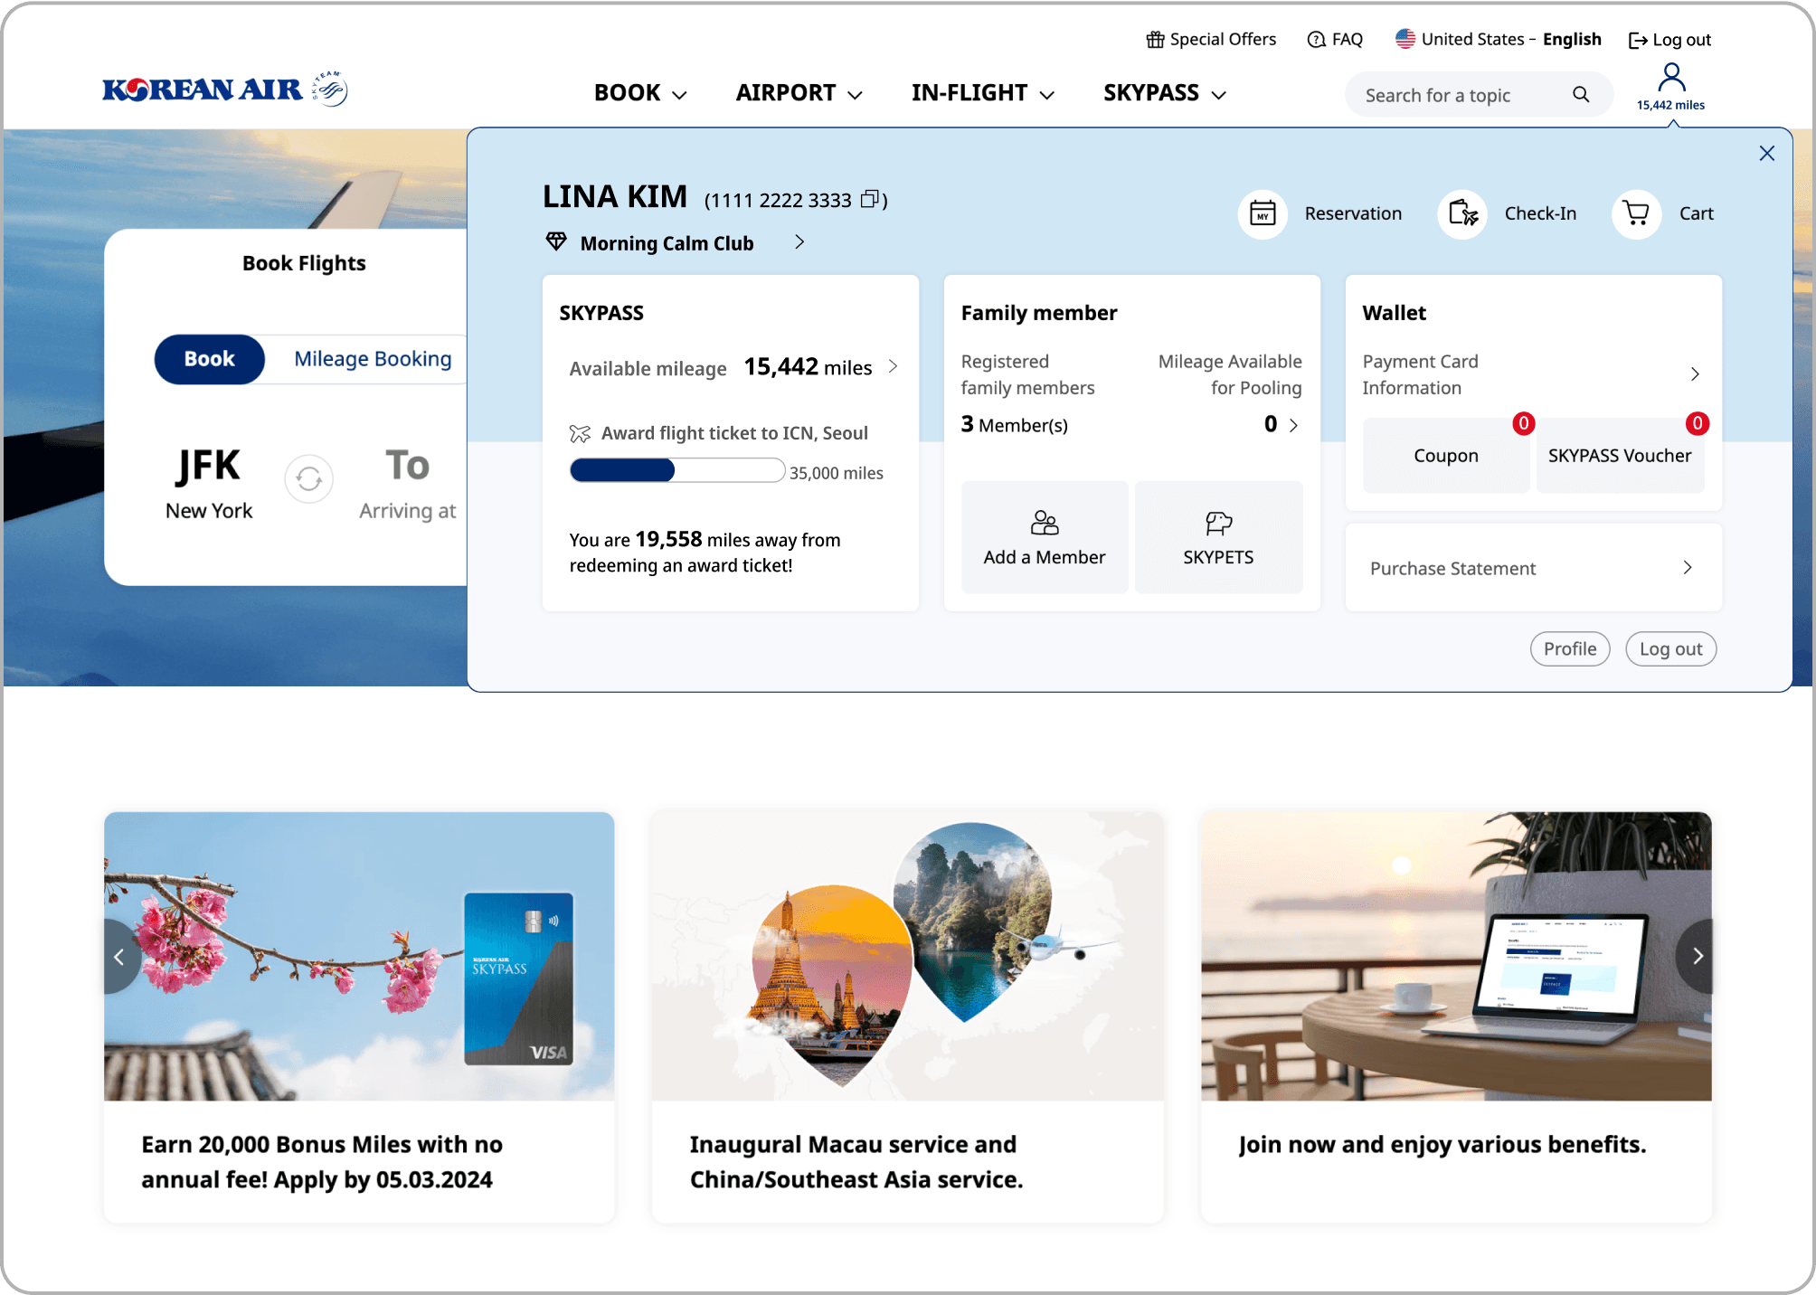The image size is (1816, 1295).
Task: Select the To arriving airport field
Action: pos(408,484)
